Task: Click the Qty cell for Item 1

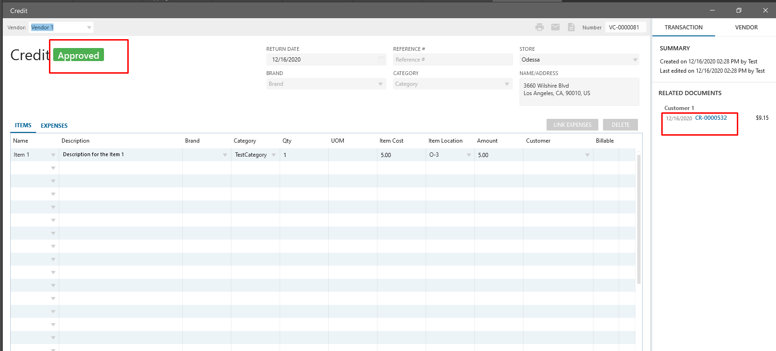Action: [304, 155]
